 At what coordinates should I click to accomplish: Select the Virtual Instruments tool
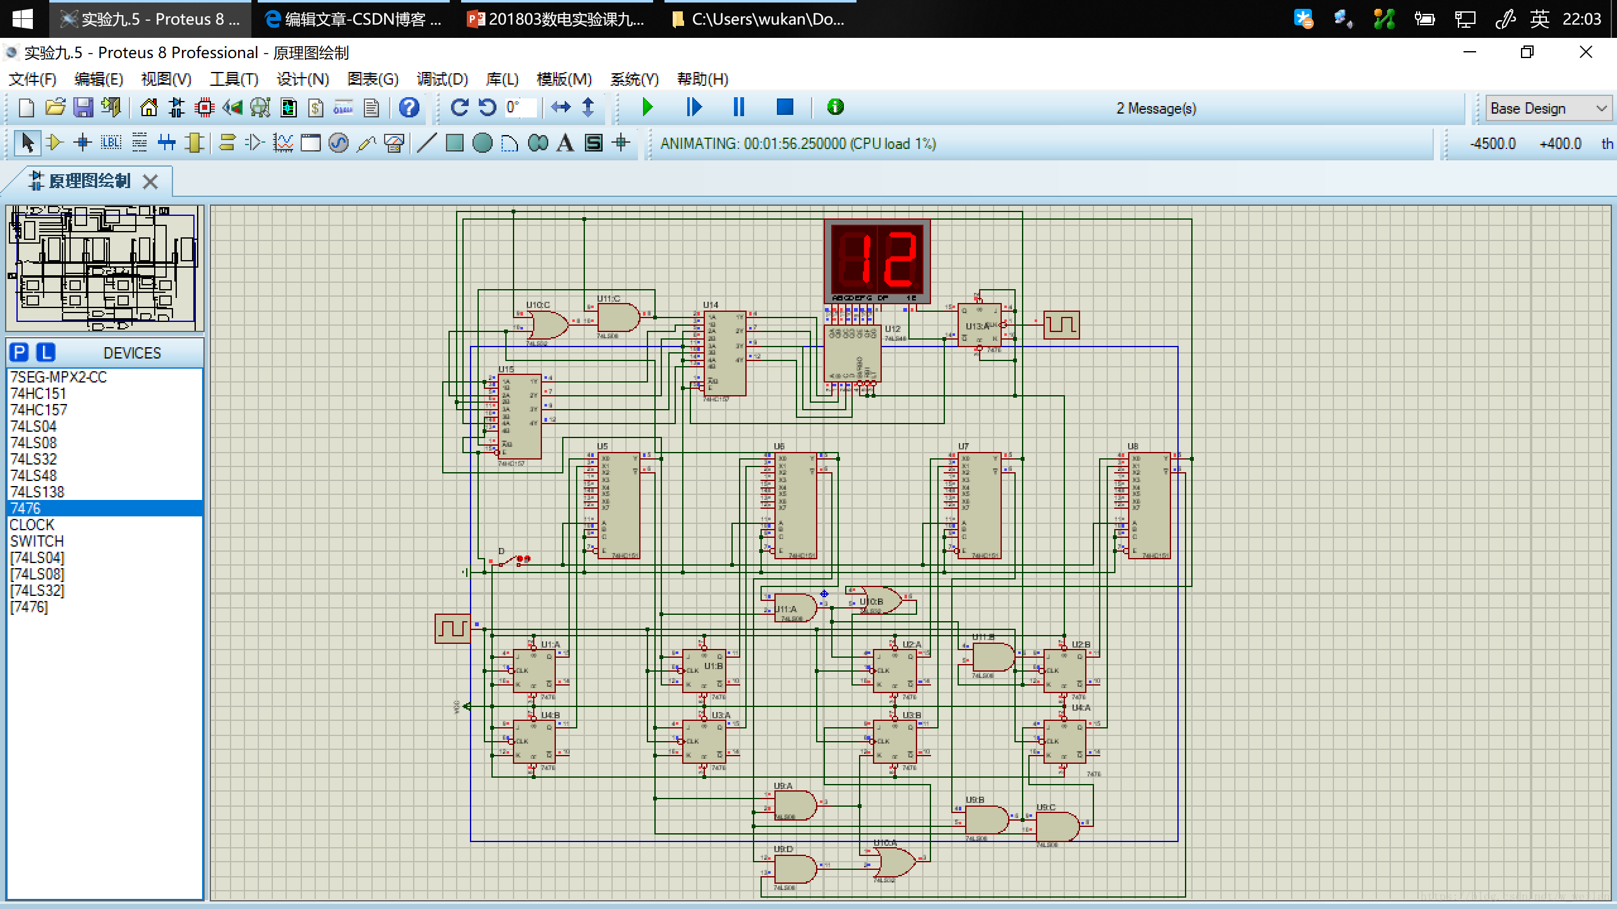pos(394,143)
